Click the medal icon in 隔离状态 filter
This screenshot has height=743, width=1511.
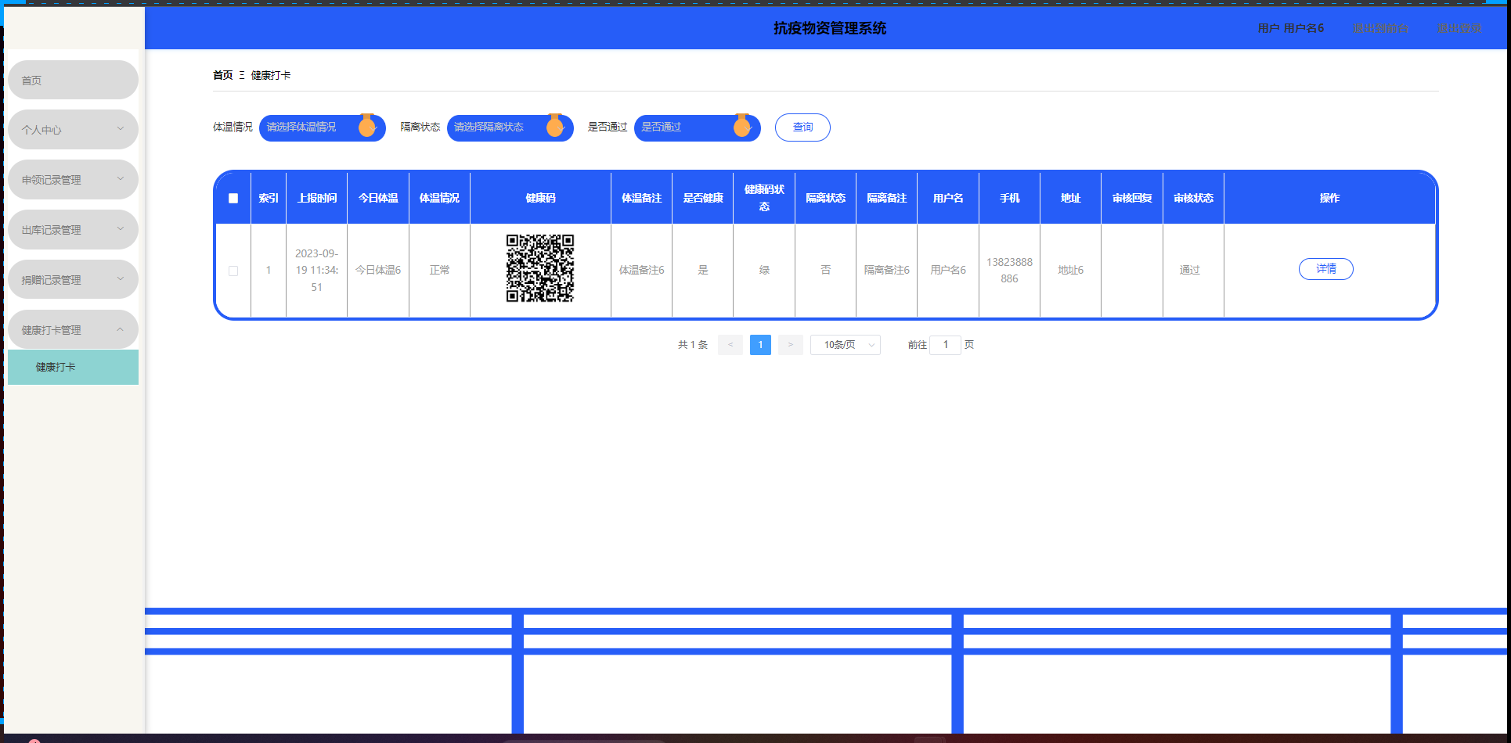[554, 126]
